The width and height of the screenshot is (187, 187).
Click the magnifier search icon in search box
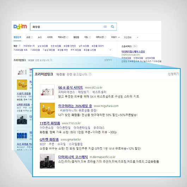112,26
